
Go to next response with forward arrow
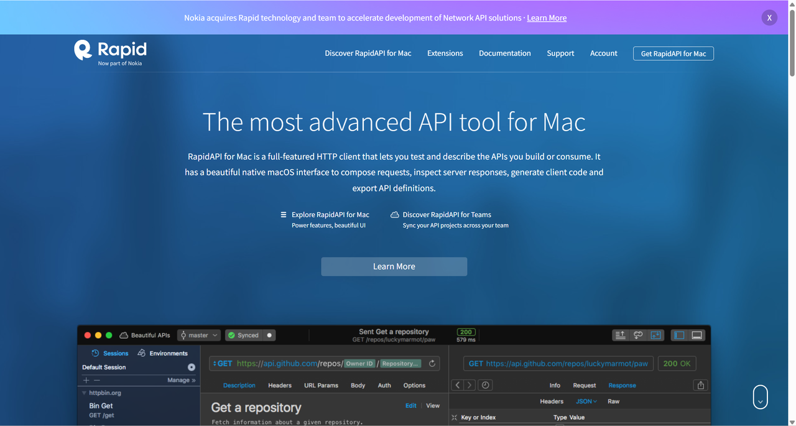click(470, 386)
